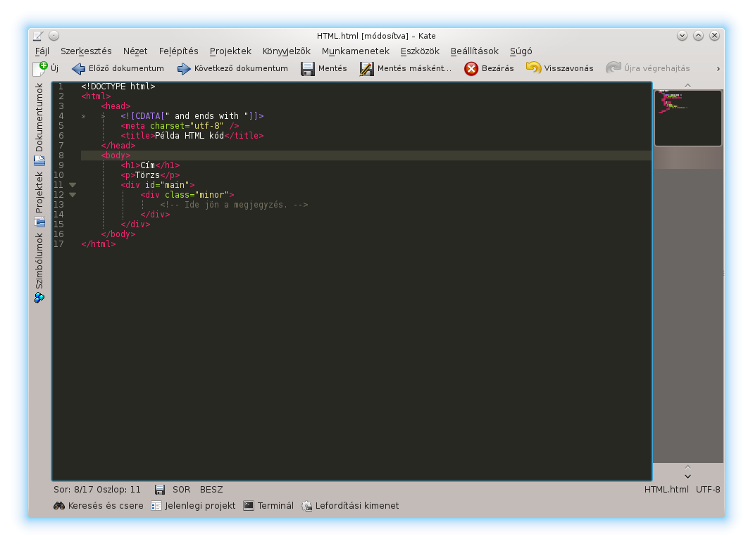Open the Dokumentumok sidebar panel
The image size is (753, 546).
(39, 125)
